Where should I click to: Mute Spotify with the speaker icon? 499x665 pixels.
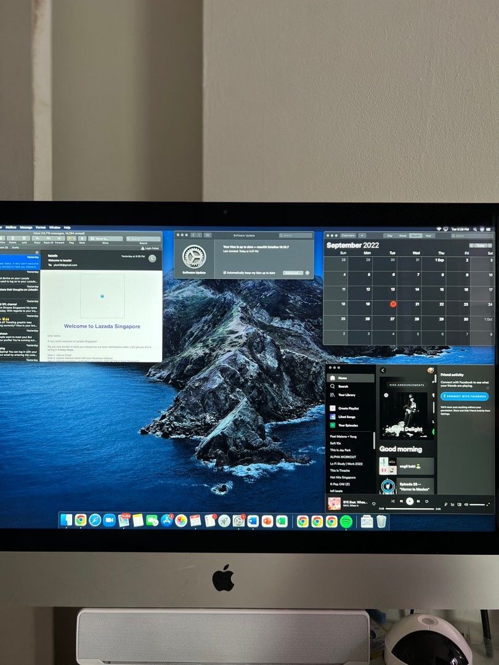466,505
